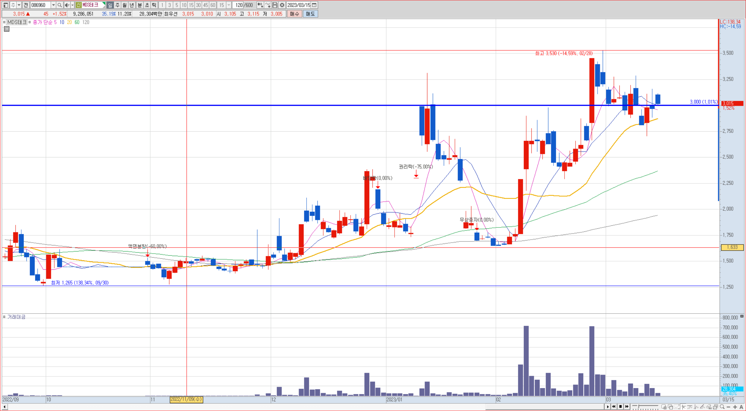746x411 pixels.
Task: Toggle the 분 (minute) period button
Action: pyautogui.click(x=140, y=5)
